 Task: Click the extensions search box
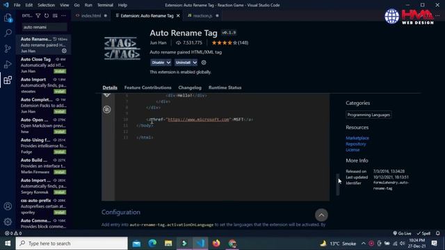coord(44,27)
